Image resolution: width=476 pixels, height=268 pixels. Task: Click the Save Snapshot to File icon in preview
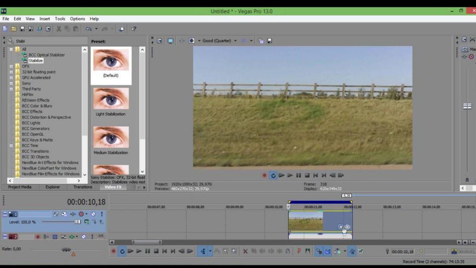(270, 40)
